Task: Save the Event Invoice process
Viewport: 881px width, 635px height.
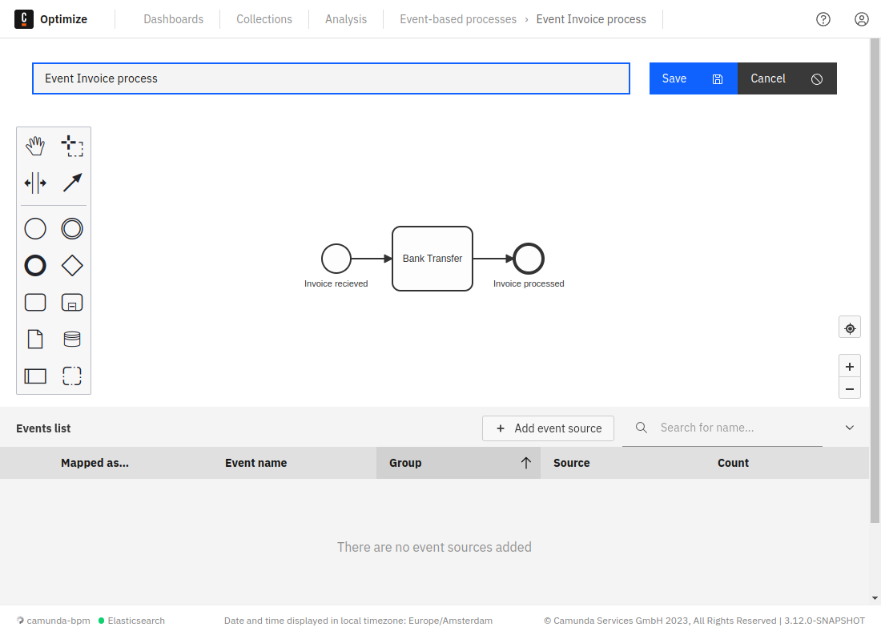Action: pos(693,78)
